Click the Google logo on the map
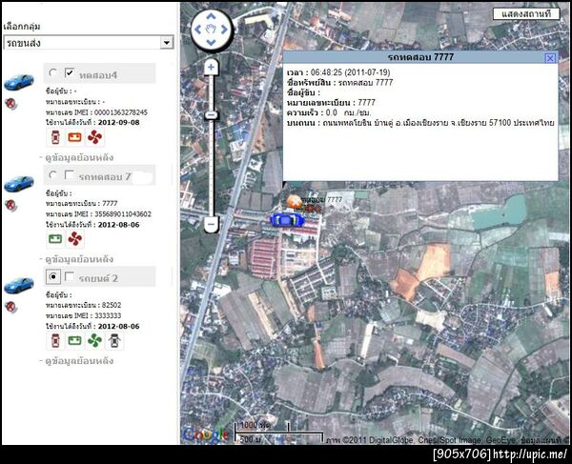The image size is (572, 464). (x=206, y=434)
